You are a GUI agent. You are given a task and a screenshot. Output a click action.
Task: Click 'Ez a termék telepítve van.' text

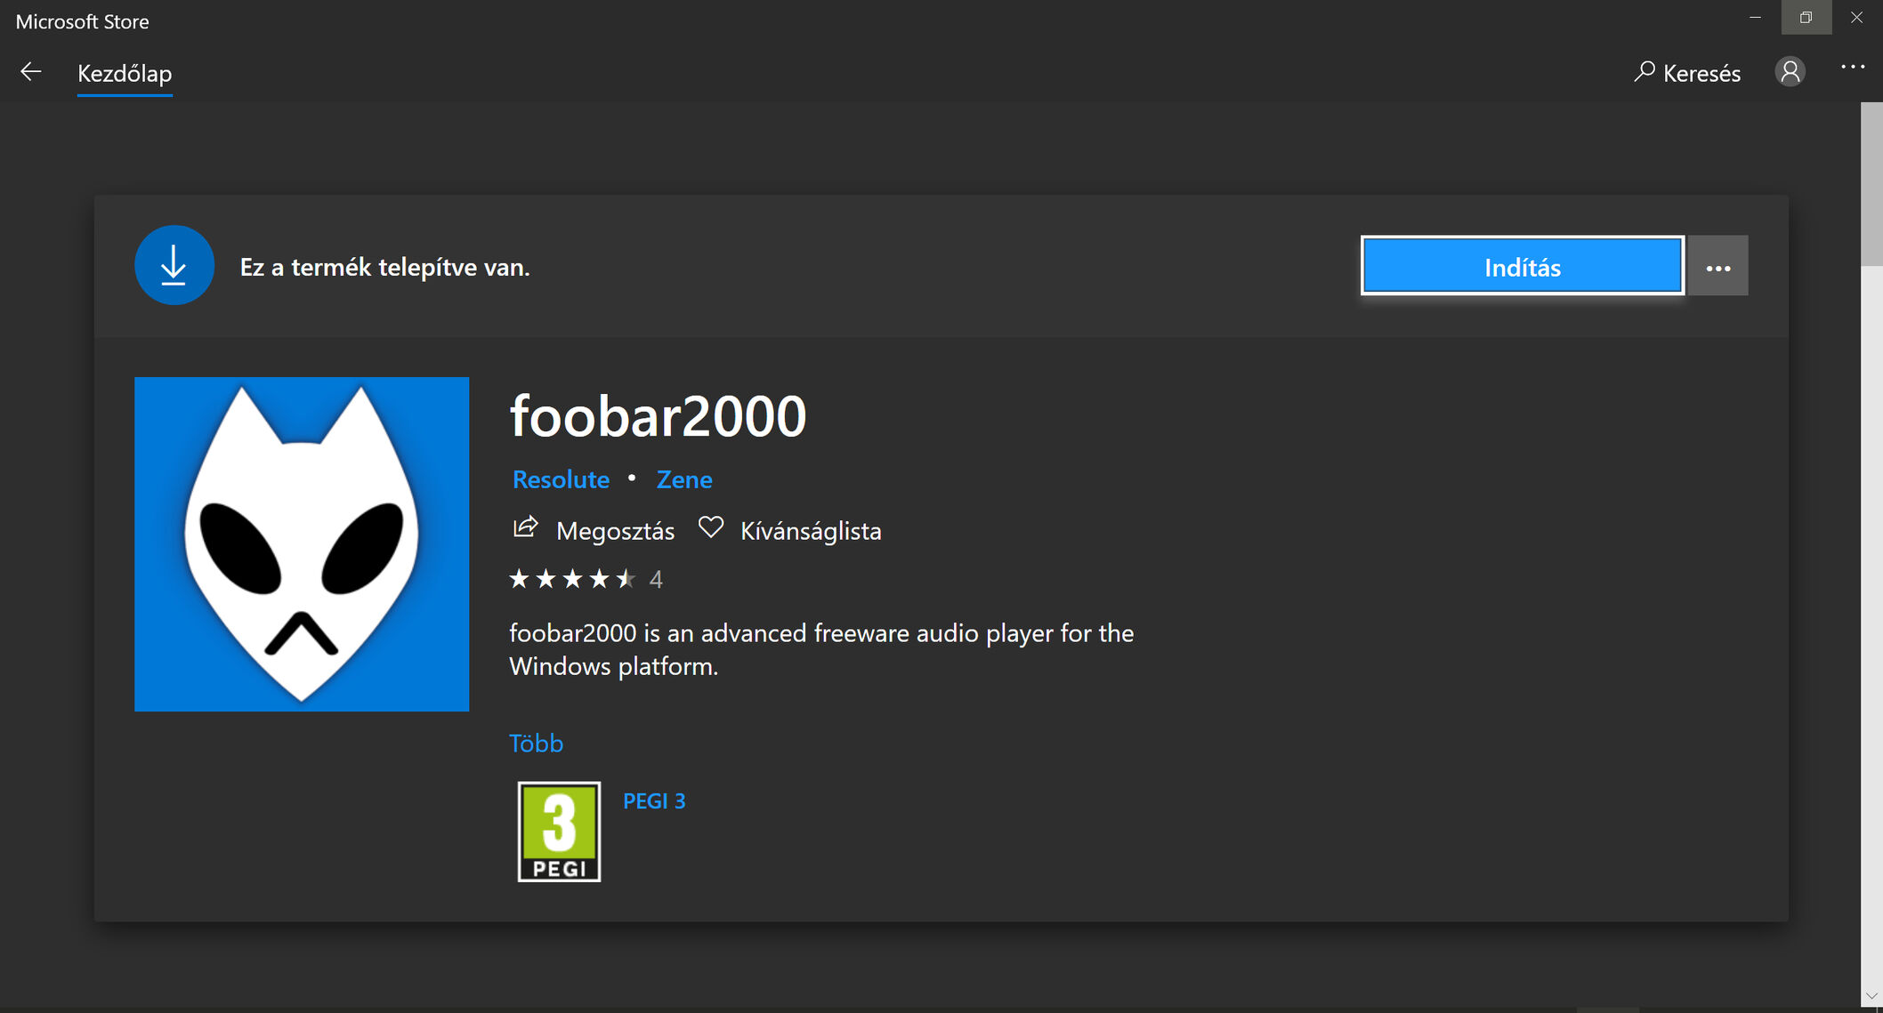click(384, 267)
